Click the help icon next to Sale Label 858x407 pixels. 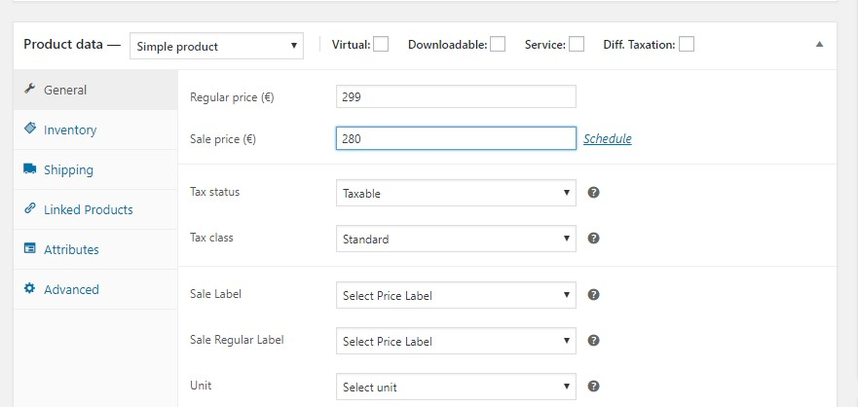tap(594, 295)
